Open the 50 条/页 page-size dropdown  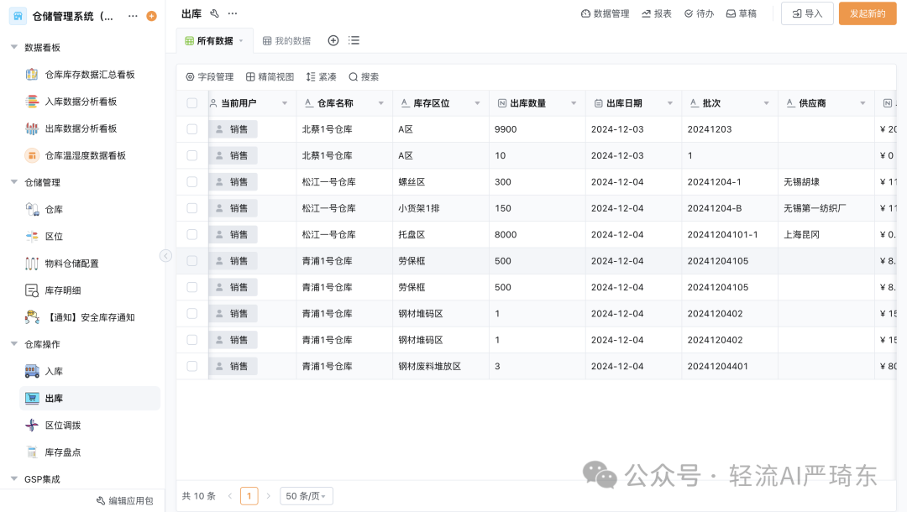[x=307, y=496]
